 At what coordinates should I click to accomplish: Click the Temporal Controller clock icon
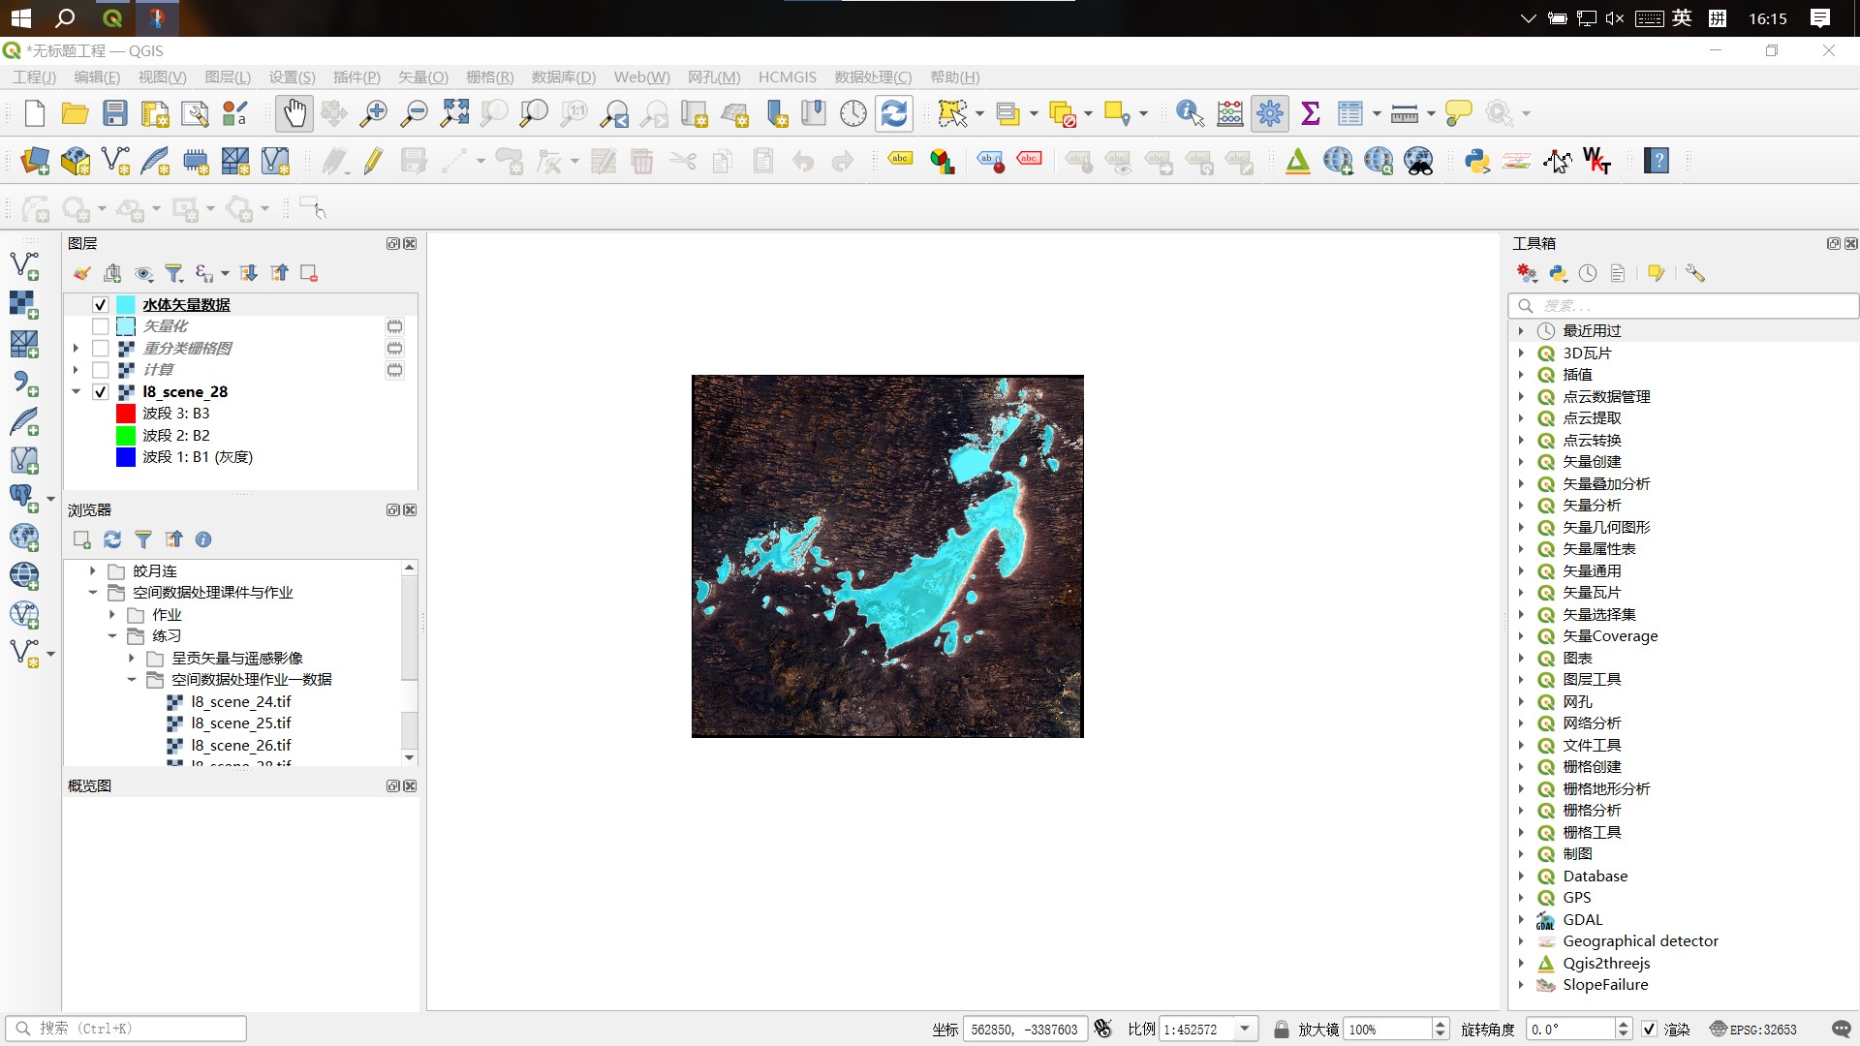853,113
